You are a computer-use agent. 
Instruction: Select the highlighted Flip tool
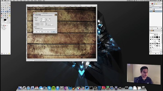7,12
